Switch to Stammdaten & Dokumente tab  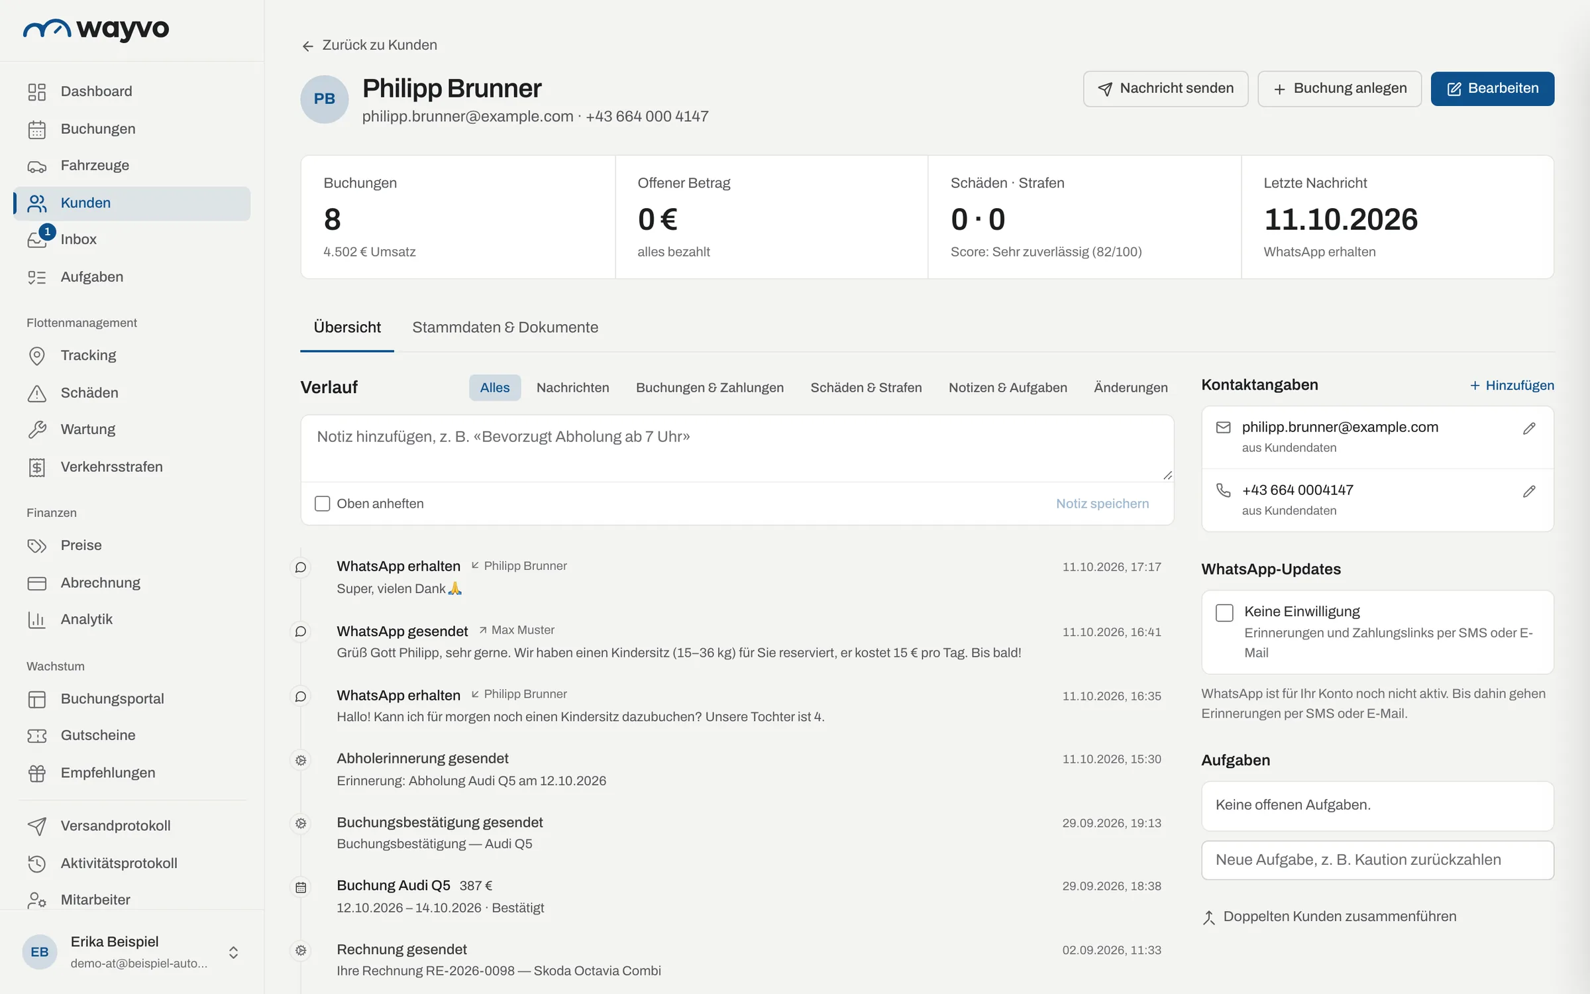click(x=505, y=327)
